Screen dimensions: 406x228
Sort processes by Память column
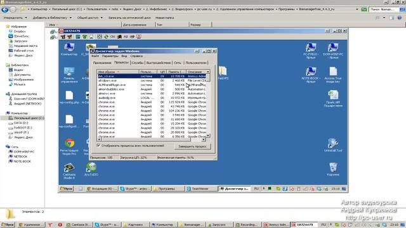click(176, 72)
